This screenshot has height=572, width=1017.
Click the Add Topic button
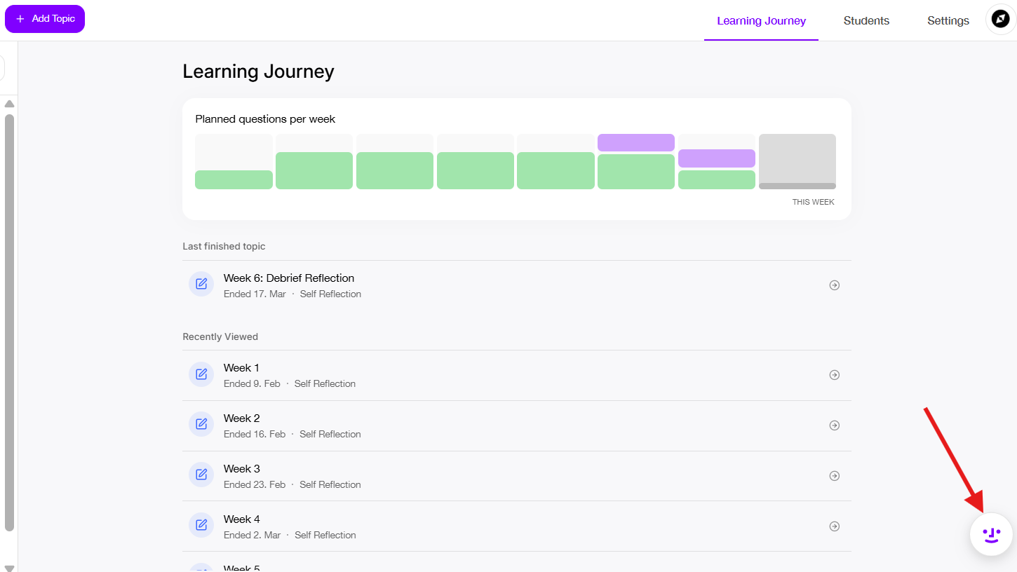click(45, 19)
